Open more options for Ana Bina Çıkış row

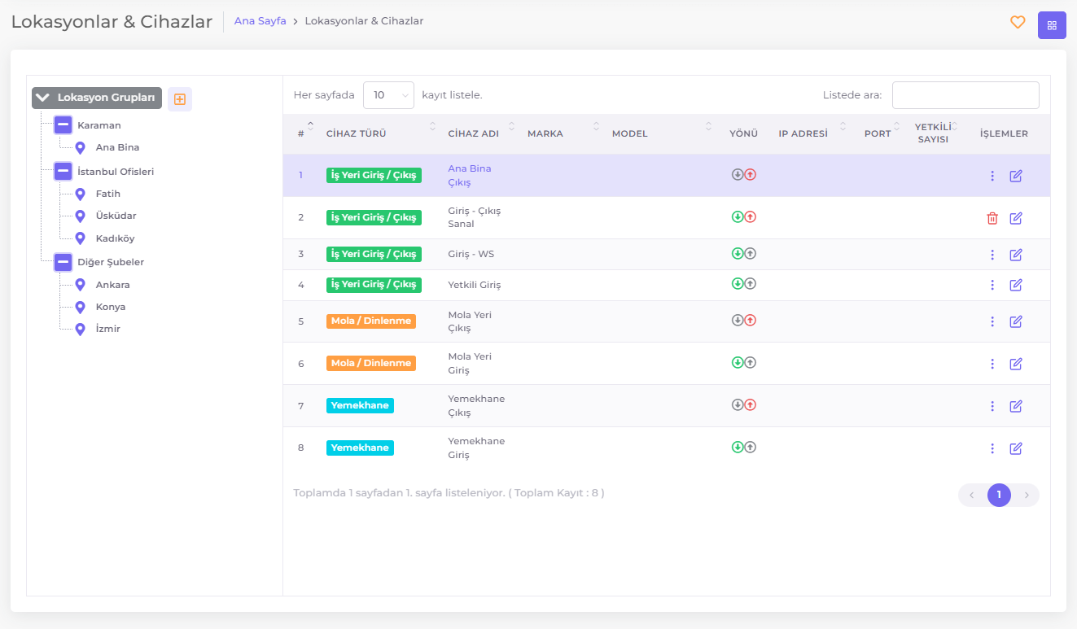point(992,176)
